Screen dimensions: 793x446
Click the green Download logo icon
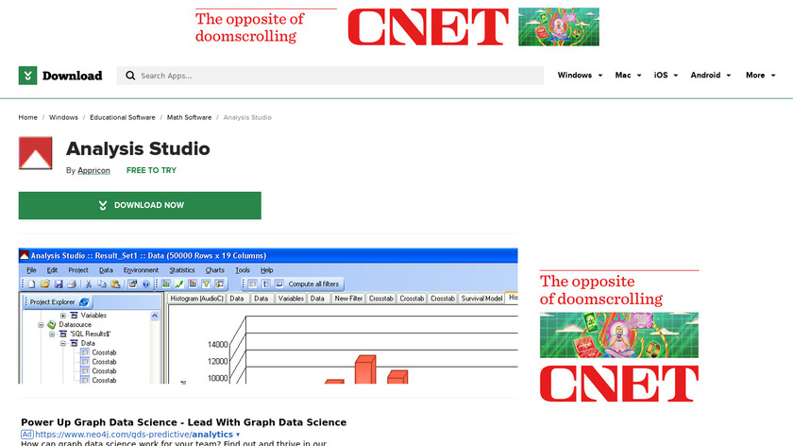pos(27,76)
